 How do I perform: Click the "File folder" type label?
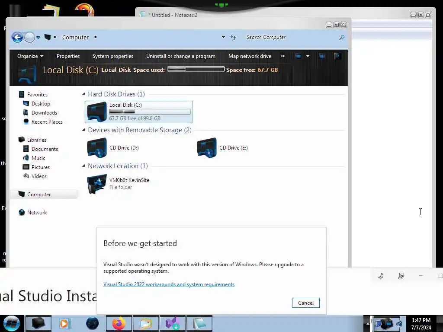tap(121, 187)
